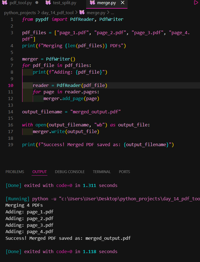Click line number 10 in gutter
The height and width of the screenshot is (262, 200).
tap(11, 86)
